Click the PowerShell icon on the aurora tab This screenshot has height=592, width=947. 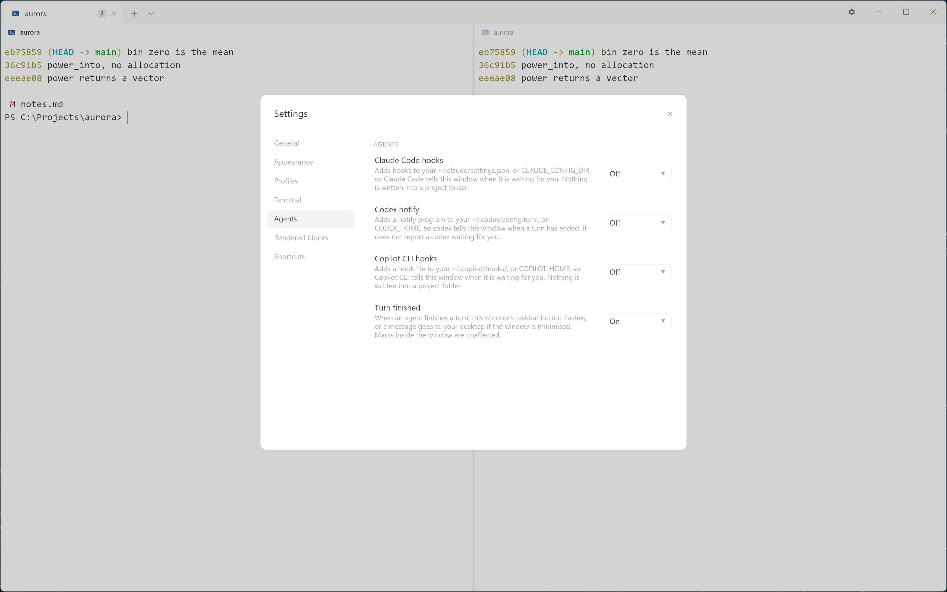(16, 14)
